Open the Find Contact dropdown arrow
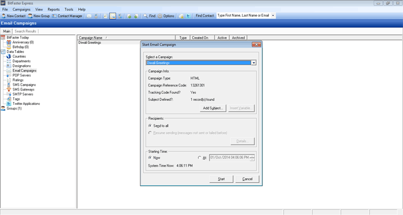 click(273, 16)
